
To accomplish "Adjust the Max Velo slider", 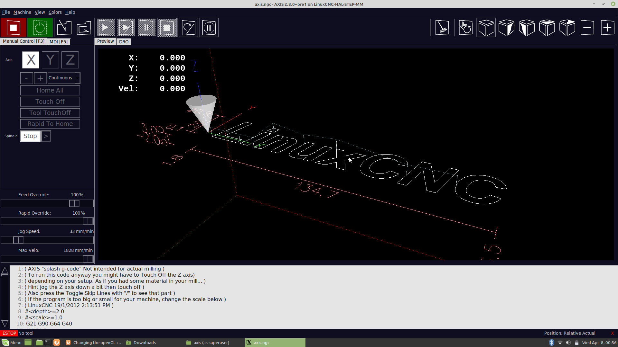I will pyautogui.click(x=47, y=259).
